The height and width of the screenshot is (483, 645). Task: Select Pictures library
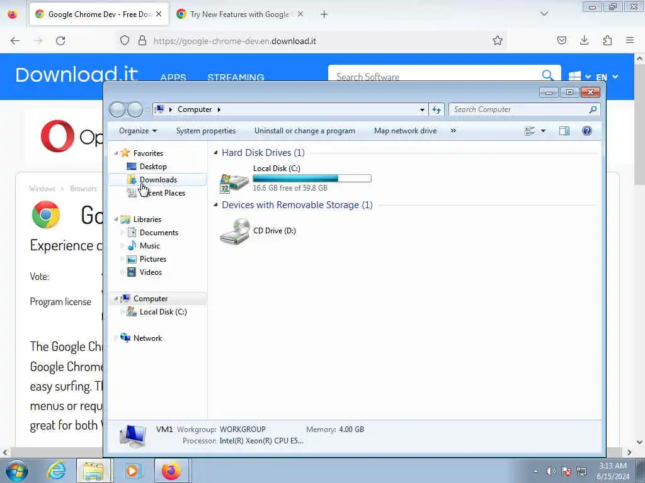(x=152, y=258)
